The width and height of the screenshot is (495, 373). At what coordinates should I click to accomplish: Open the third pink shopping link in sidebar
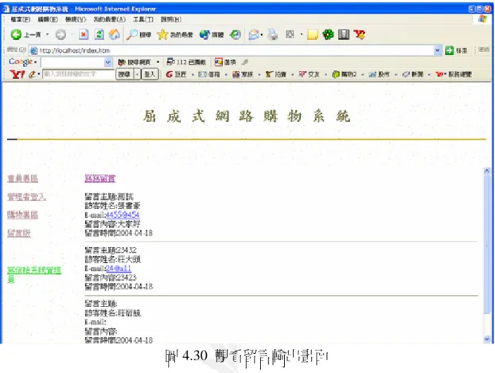pyautogui.click(x=23, y=215)
